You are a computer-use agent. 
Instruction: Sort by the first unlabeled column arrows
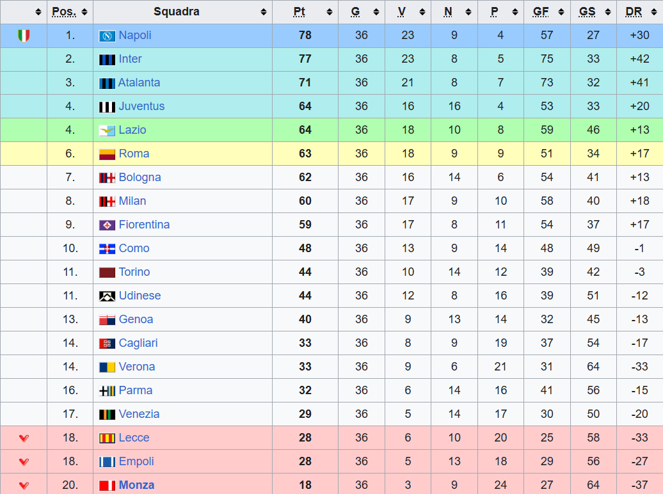38,12
